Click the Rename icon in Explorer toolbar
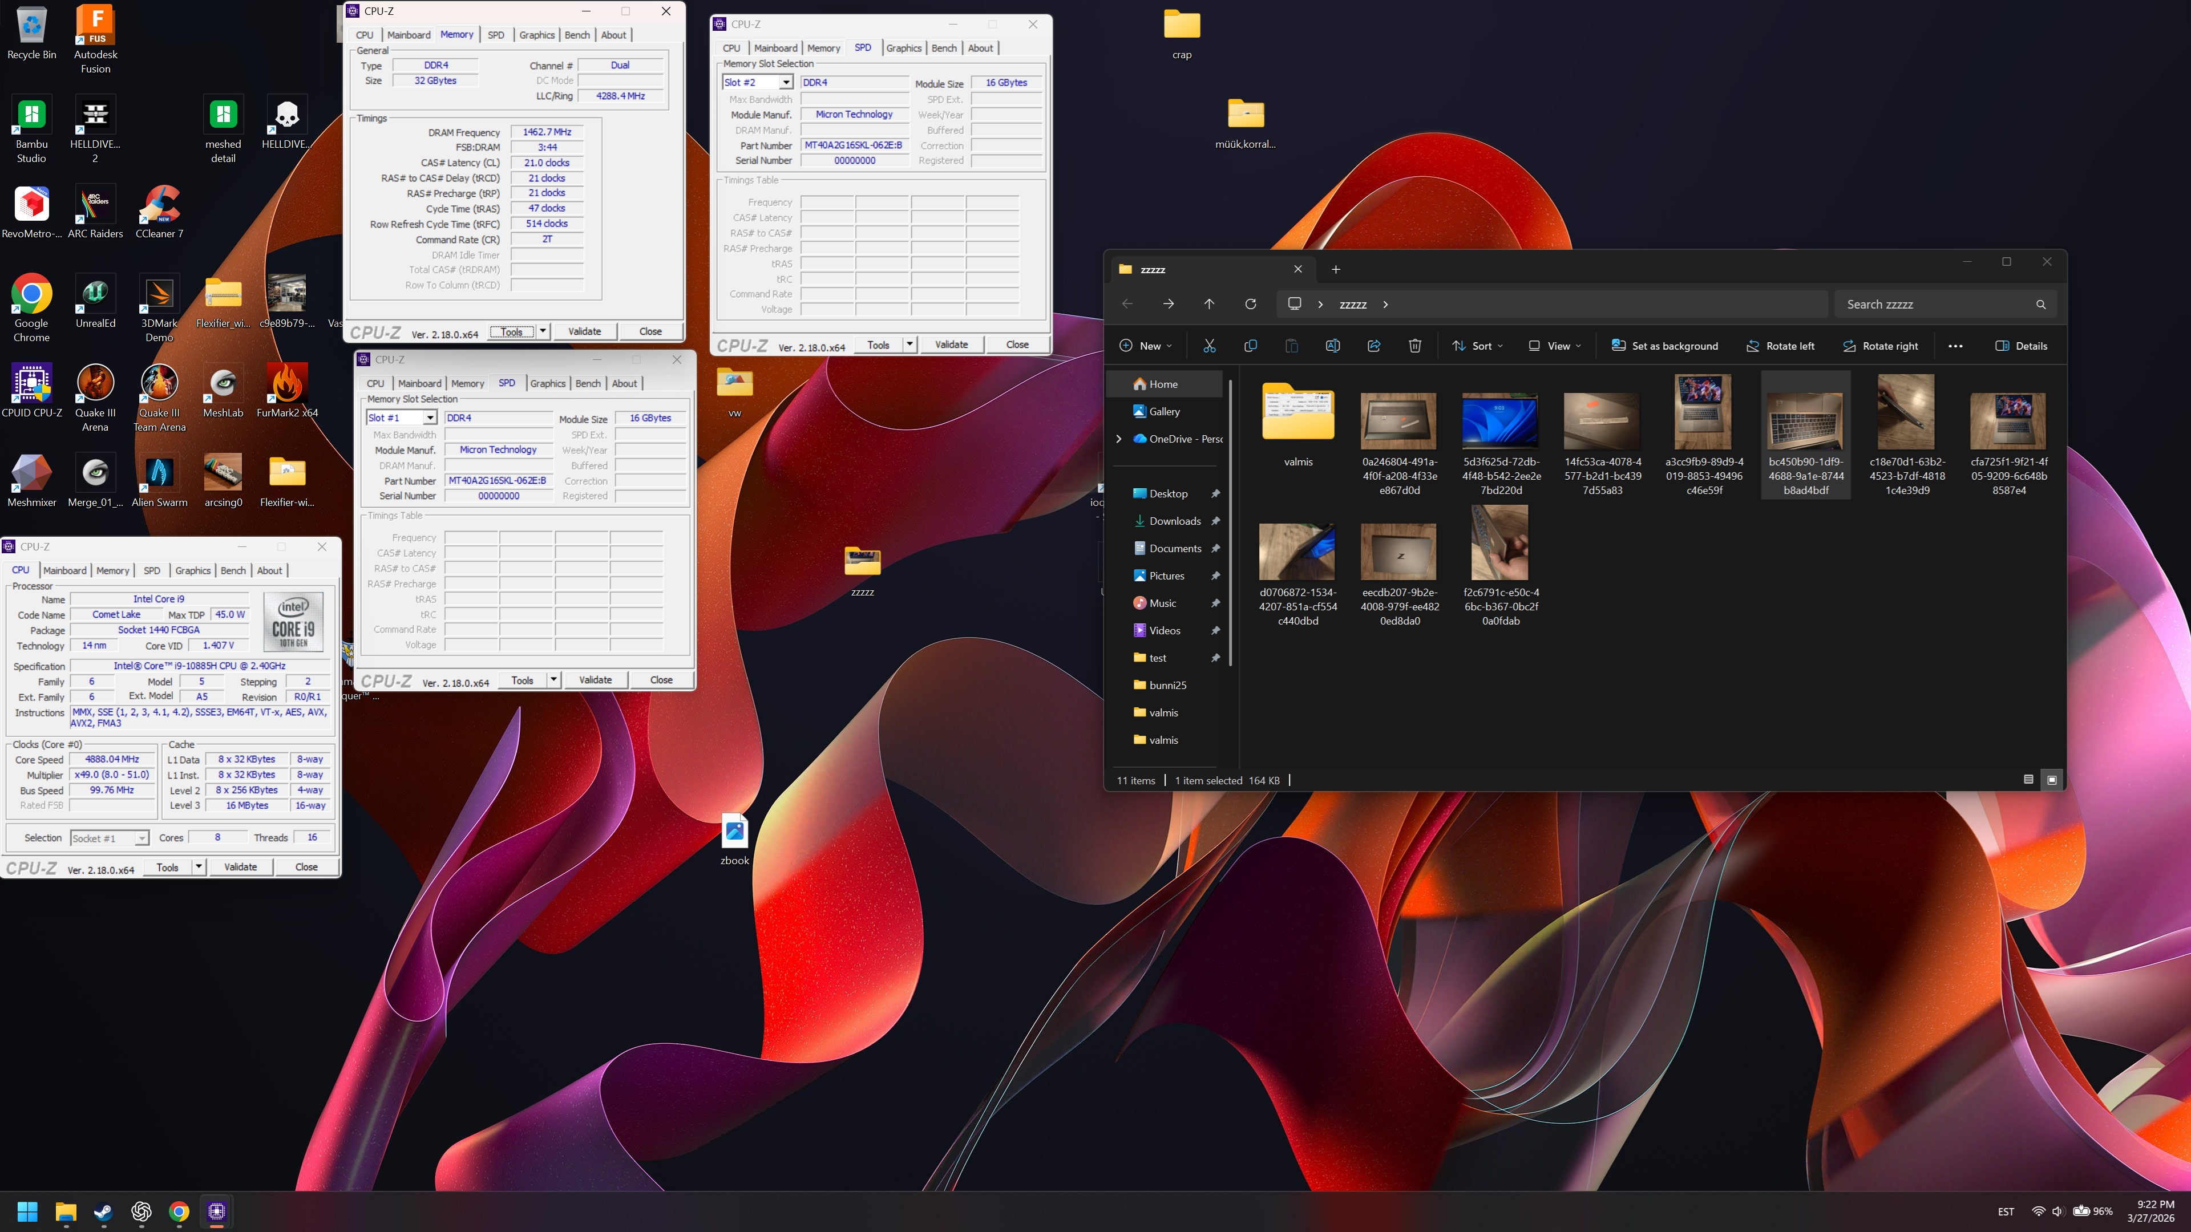Viewport: 2191px width, 1232px height. click(1333, 345)
